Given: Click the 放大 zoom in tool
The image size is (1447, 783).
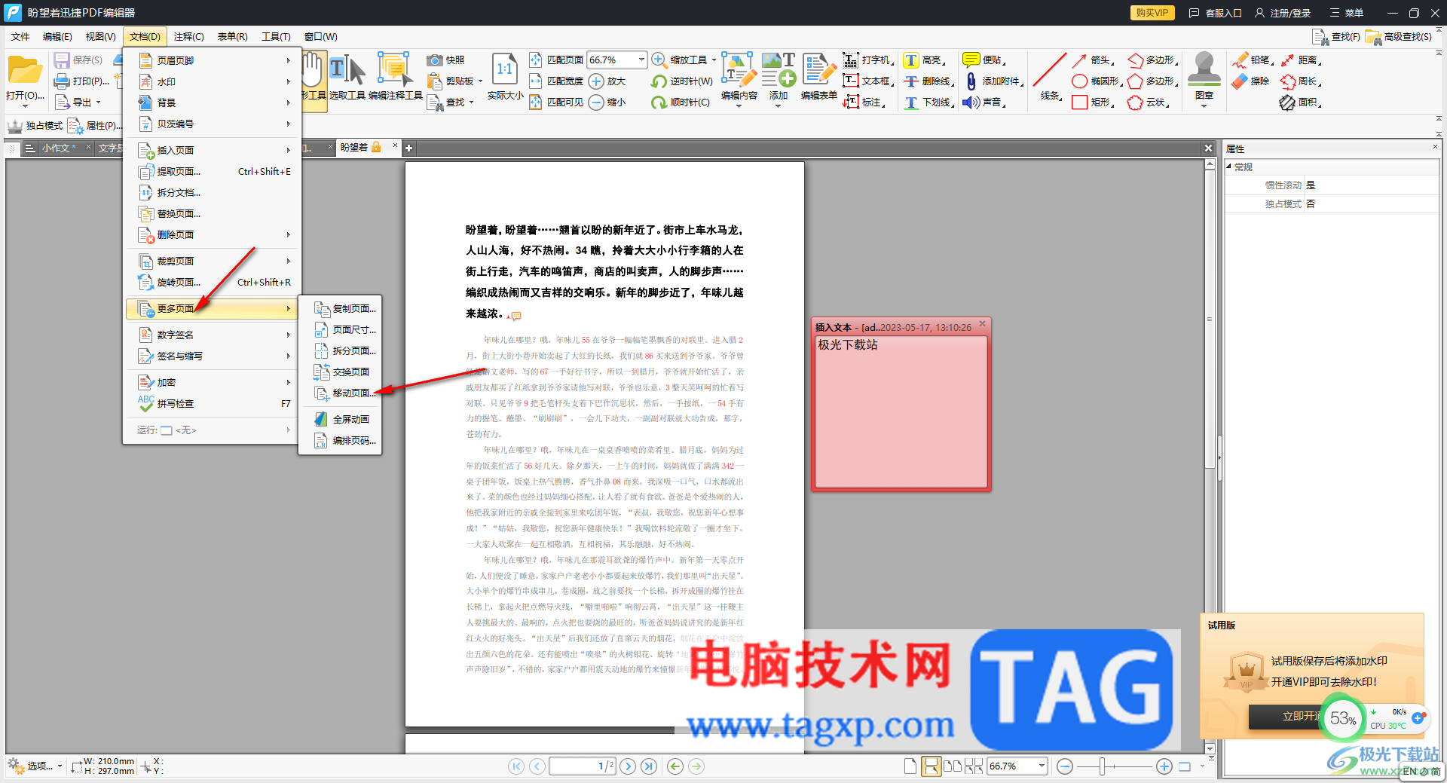Looking at the screenshot, I should pos(607,81).
